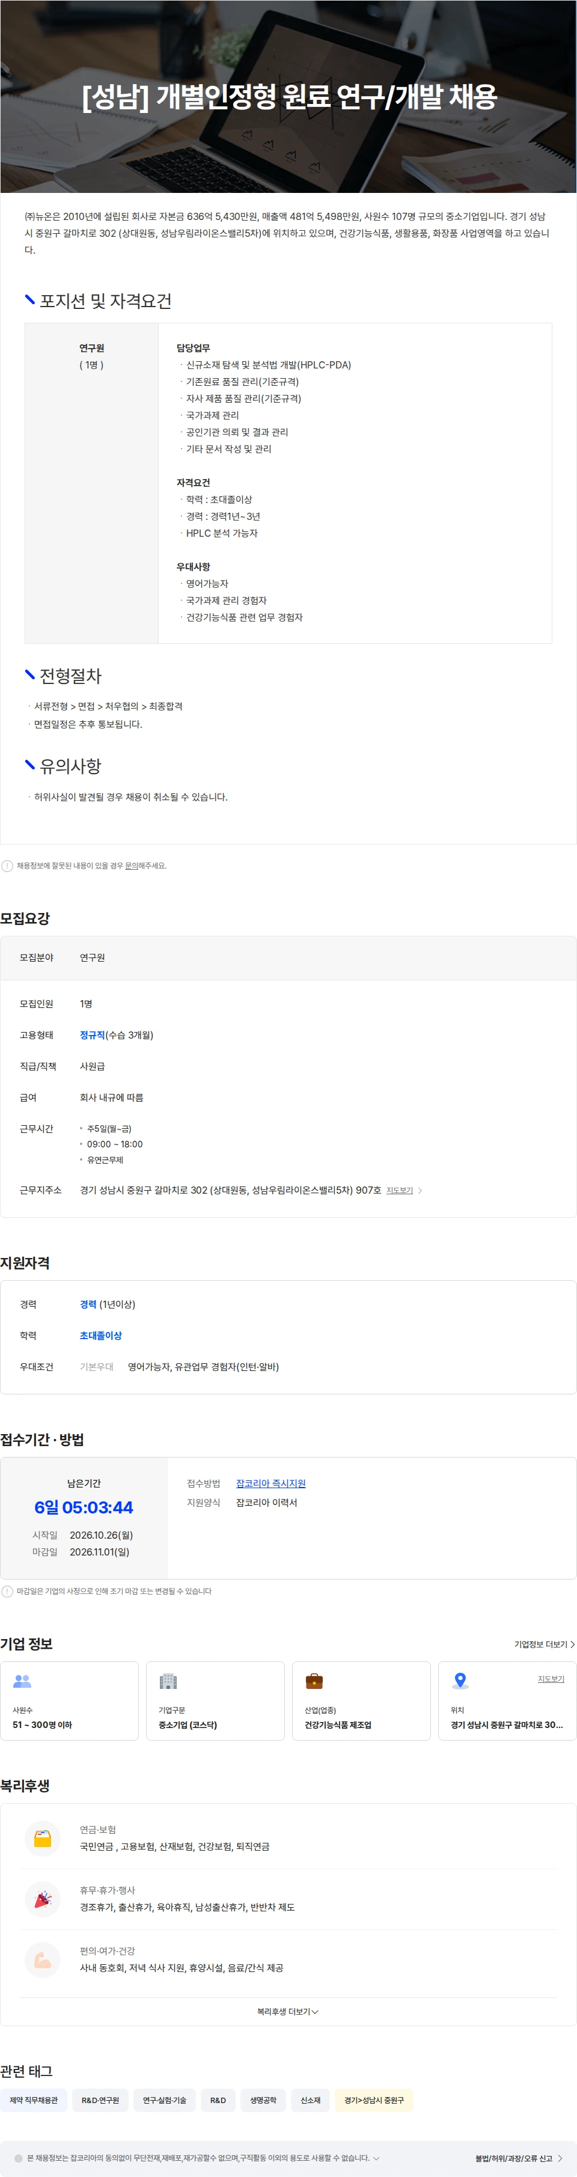
Task: Click the remaining time countdown 6일 05:03:44
Action: coord(84,1507)
